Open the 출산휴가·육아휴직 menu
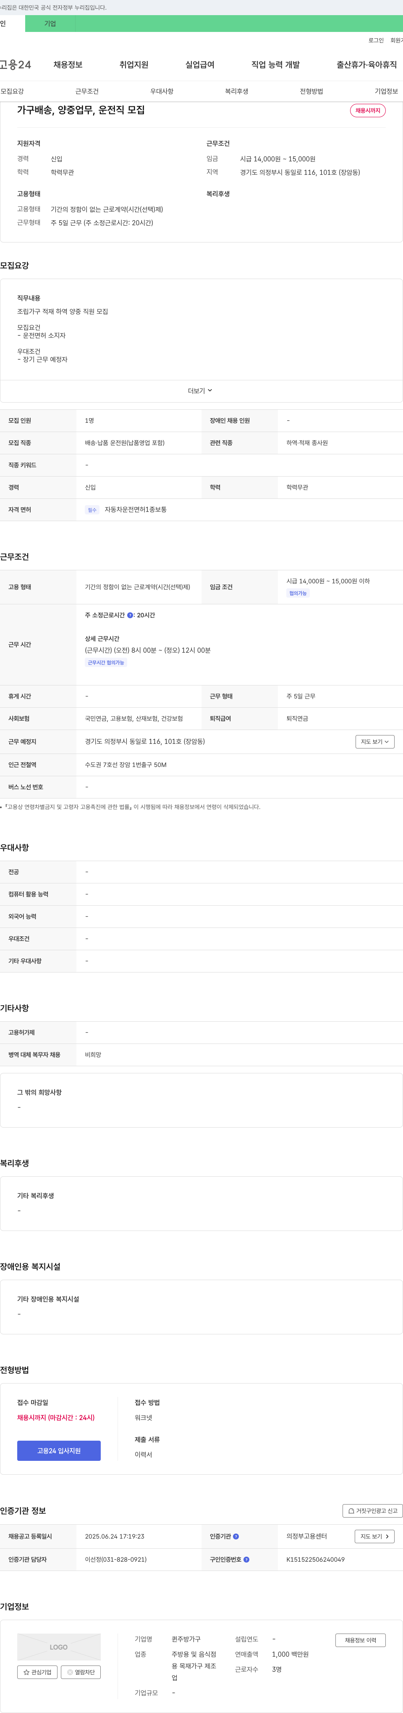This screenshot has height=1713, width=403. click(366, 64)
